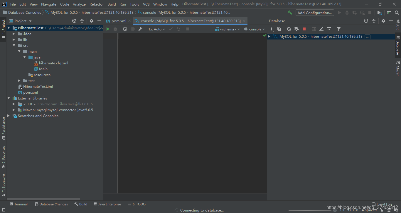
Task: Open Project panel settings gear
Action: point(92,21)
